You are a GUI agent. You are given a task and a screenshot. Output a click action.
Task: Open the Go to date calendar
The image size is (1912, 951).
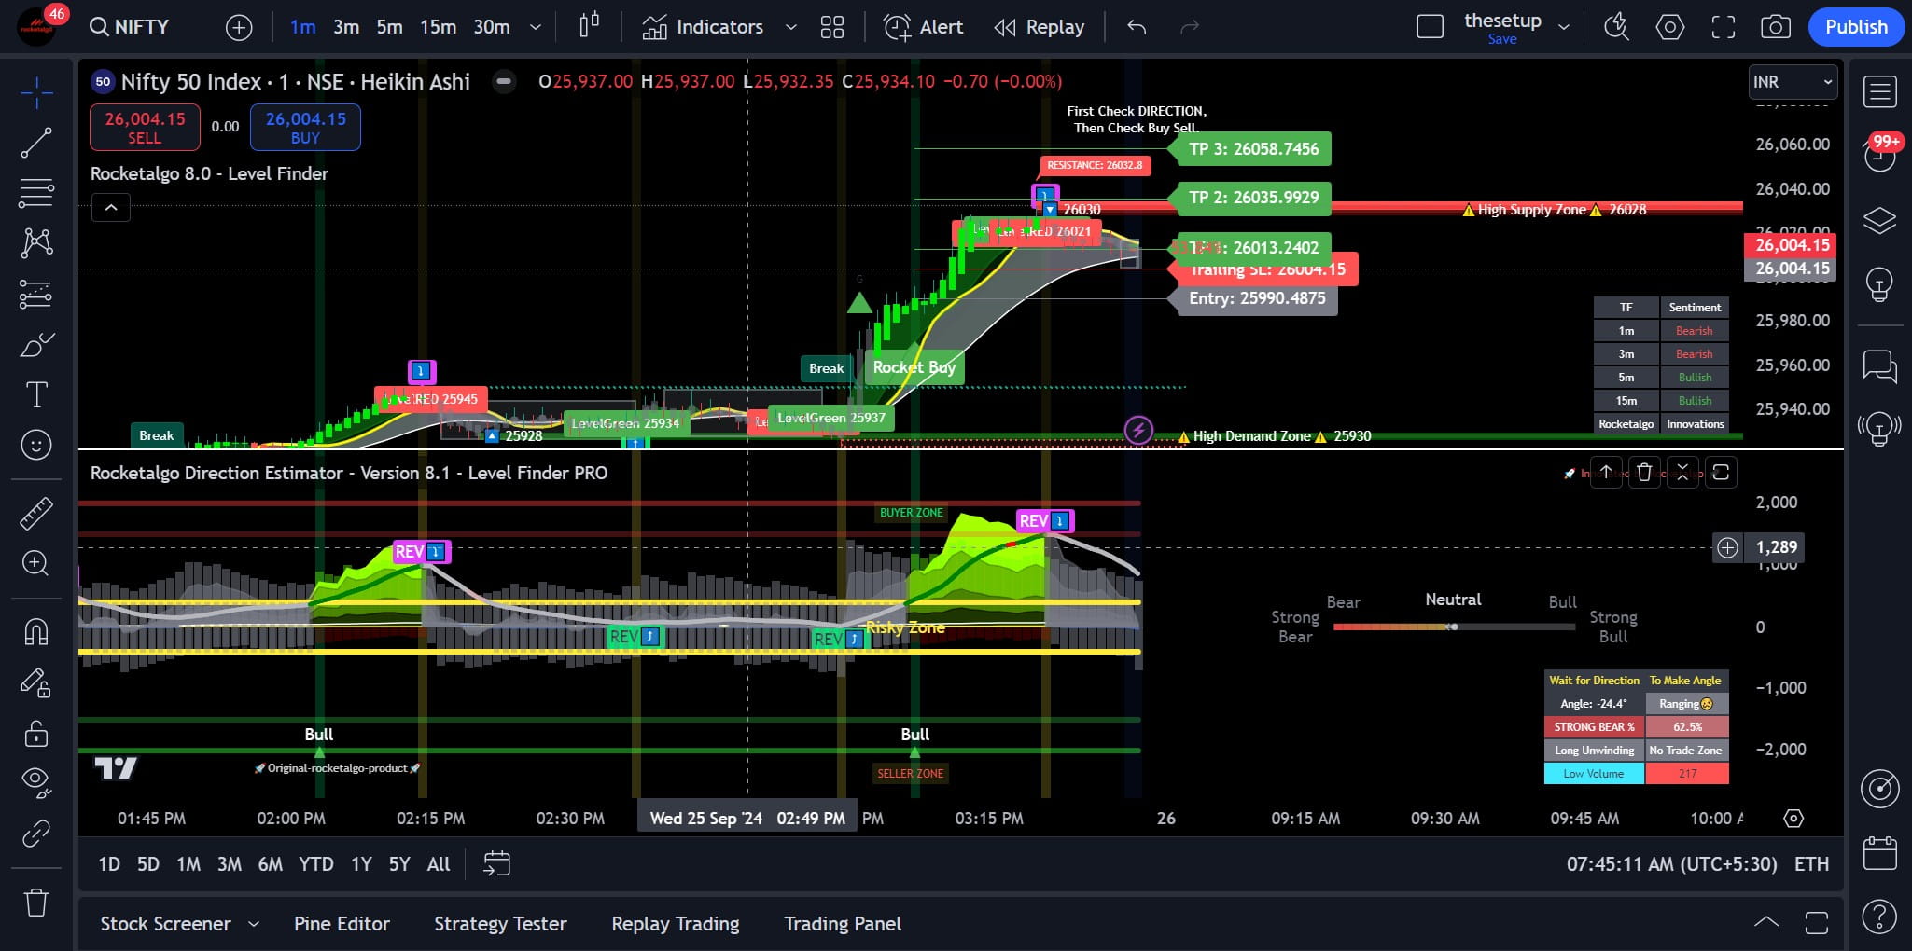coord(496,863)
